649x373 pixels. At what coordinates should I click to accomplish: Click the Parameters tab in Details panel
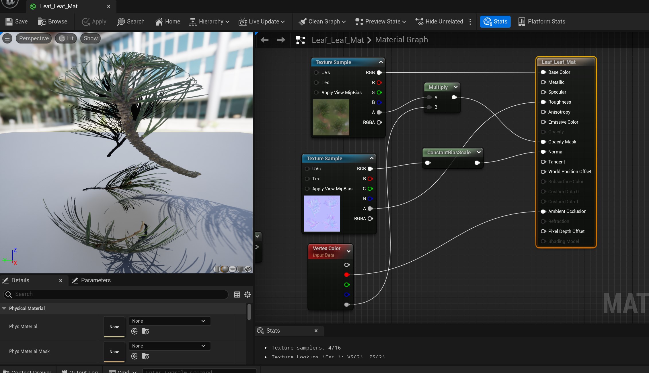tap(96, 280)
